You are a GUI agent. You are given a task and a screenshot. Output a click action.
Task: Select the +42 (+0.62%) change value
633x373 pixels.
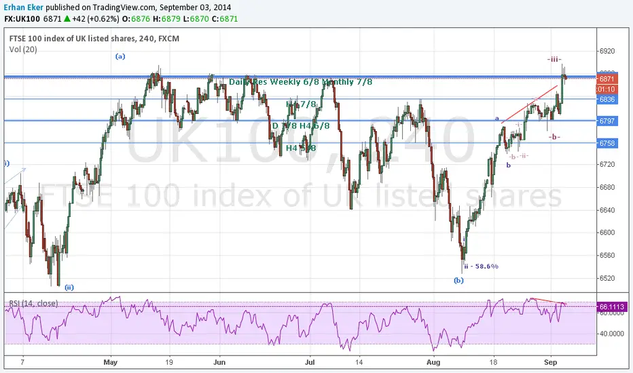coord(95,19)
